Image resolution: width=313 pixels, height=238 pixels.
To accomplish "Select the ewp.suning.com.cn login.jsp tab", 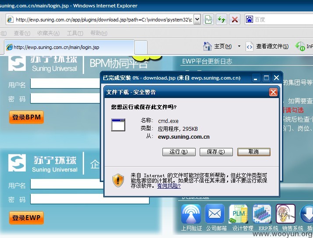I will [69, 47].
